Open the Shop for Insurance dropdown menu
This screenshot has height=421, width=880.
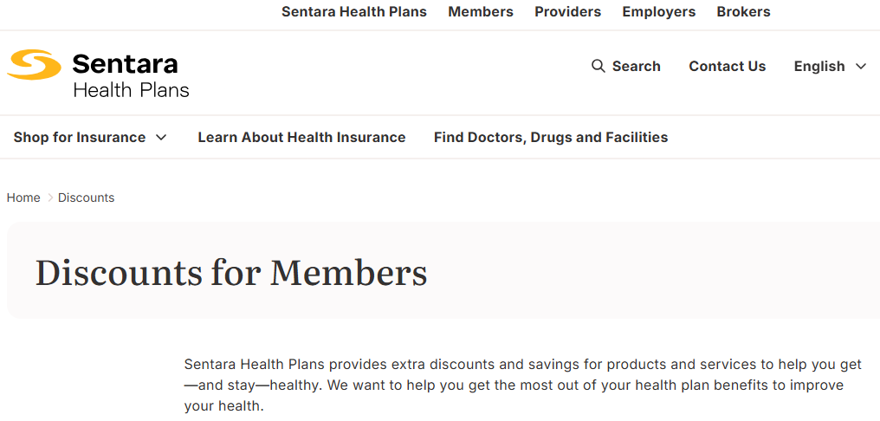[90, 137]
